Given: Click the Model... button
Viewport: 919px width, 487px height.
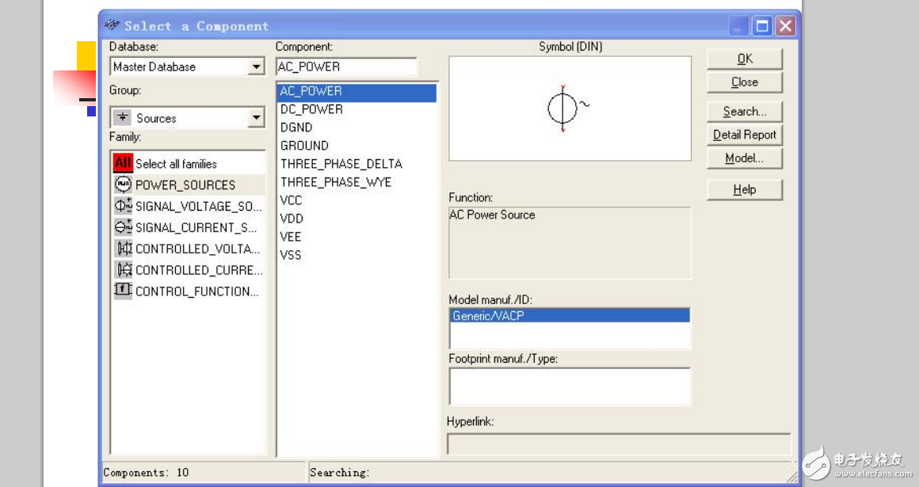Looking at the screenshot, I should point(744,158).
